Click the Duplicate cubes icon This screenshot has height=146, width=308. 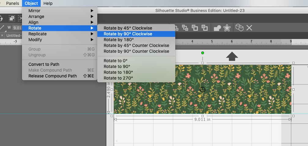tap(239, 28)
